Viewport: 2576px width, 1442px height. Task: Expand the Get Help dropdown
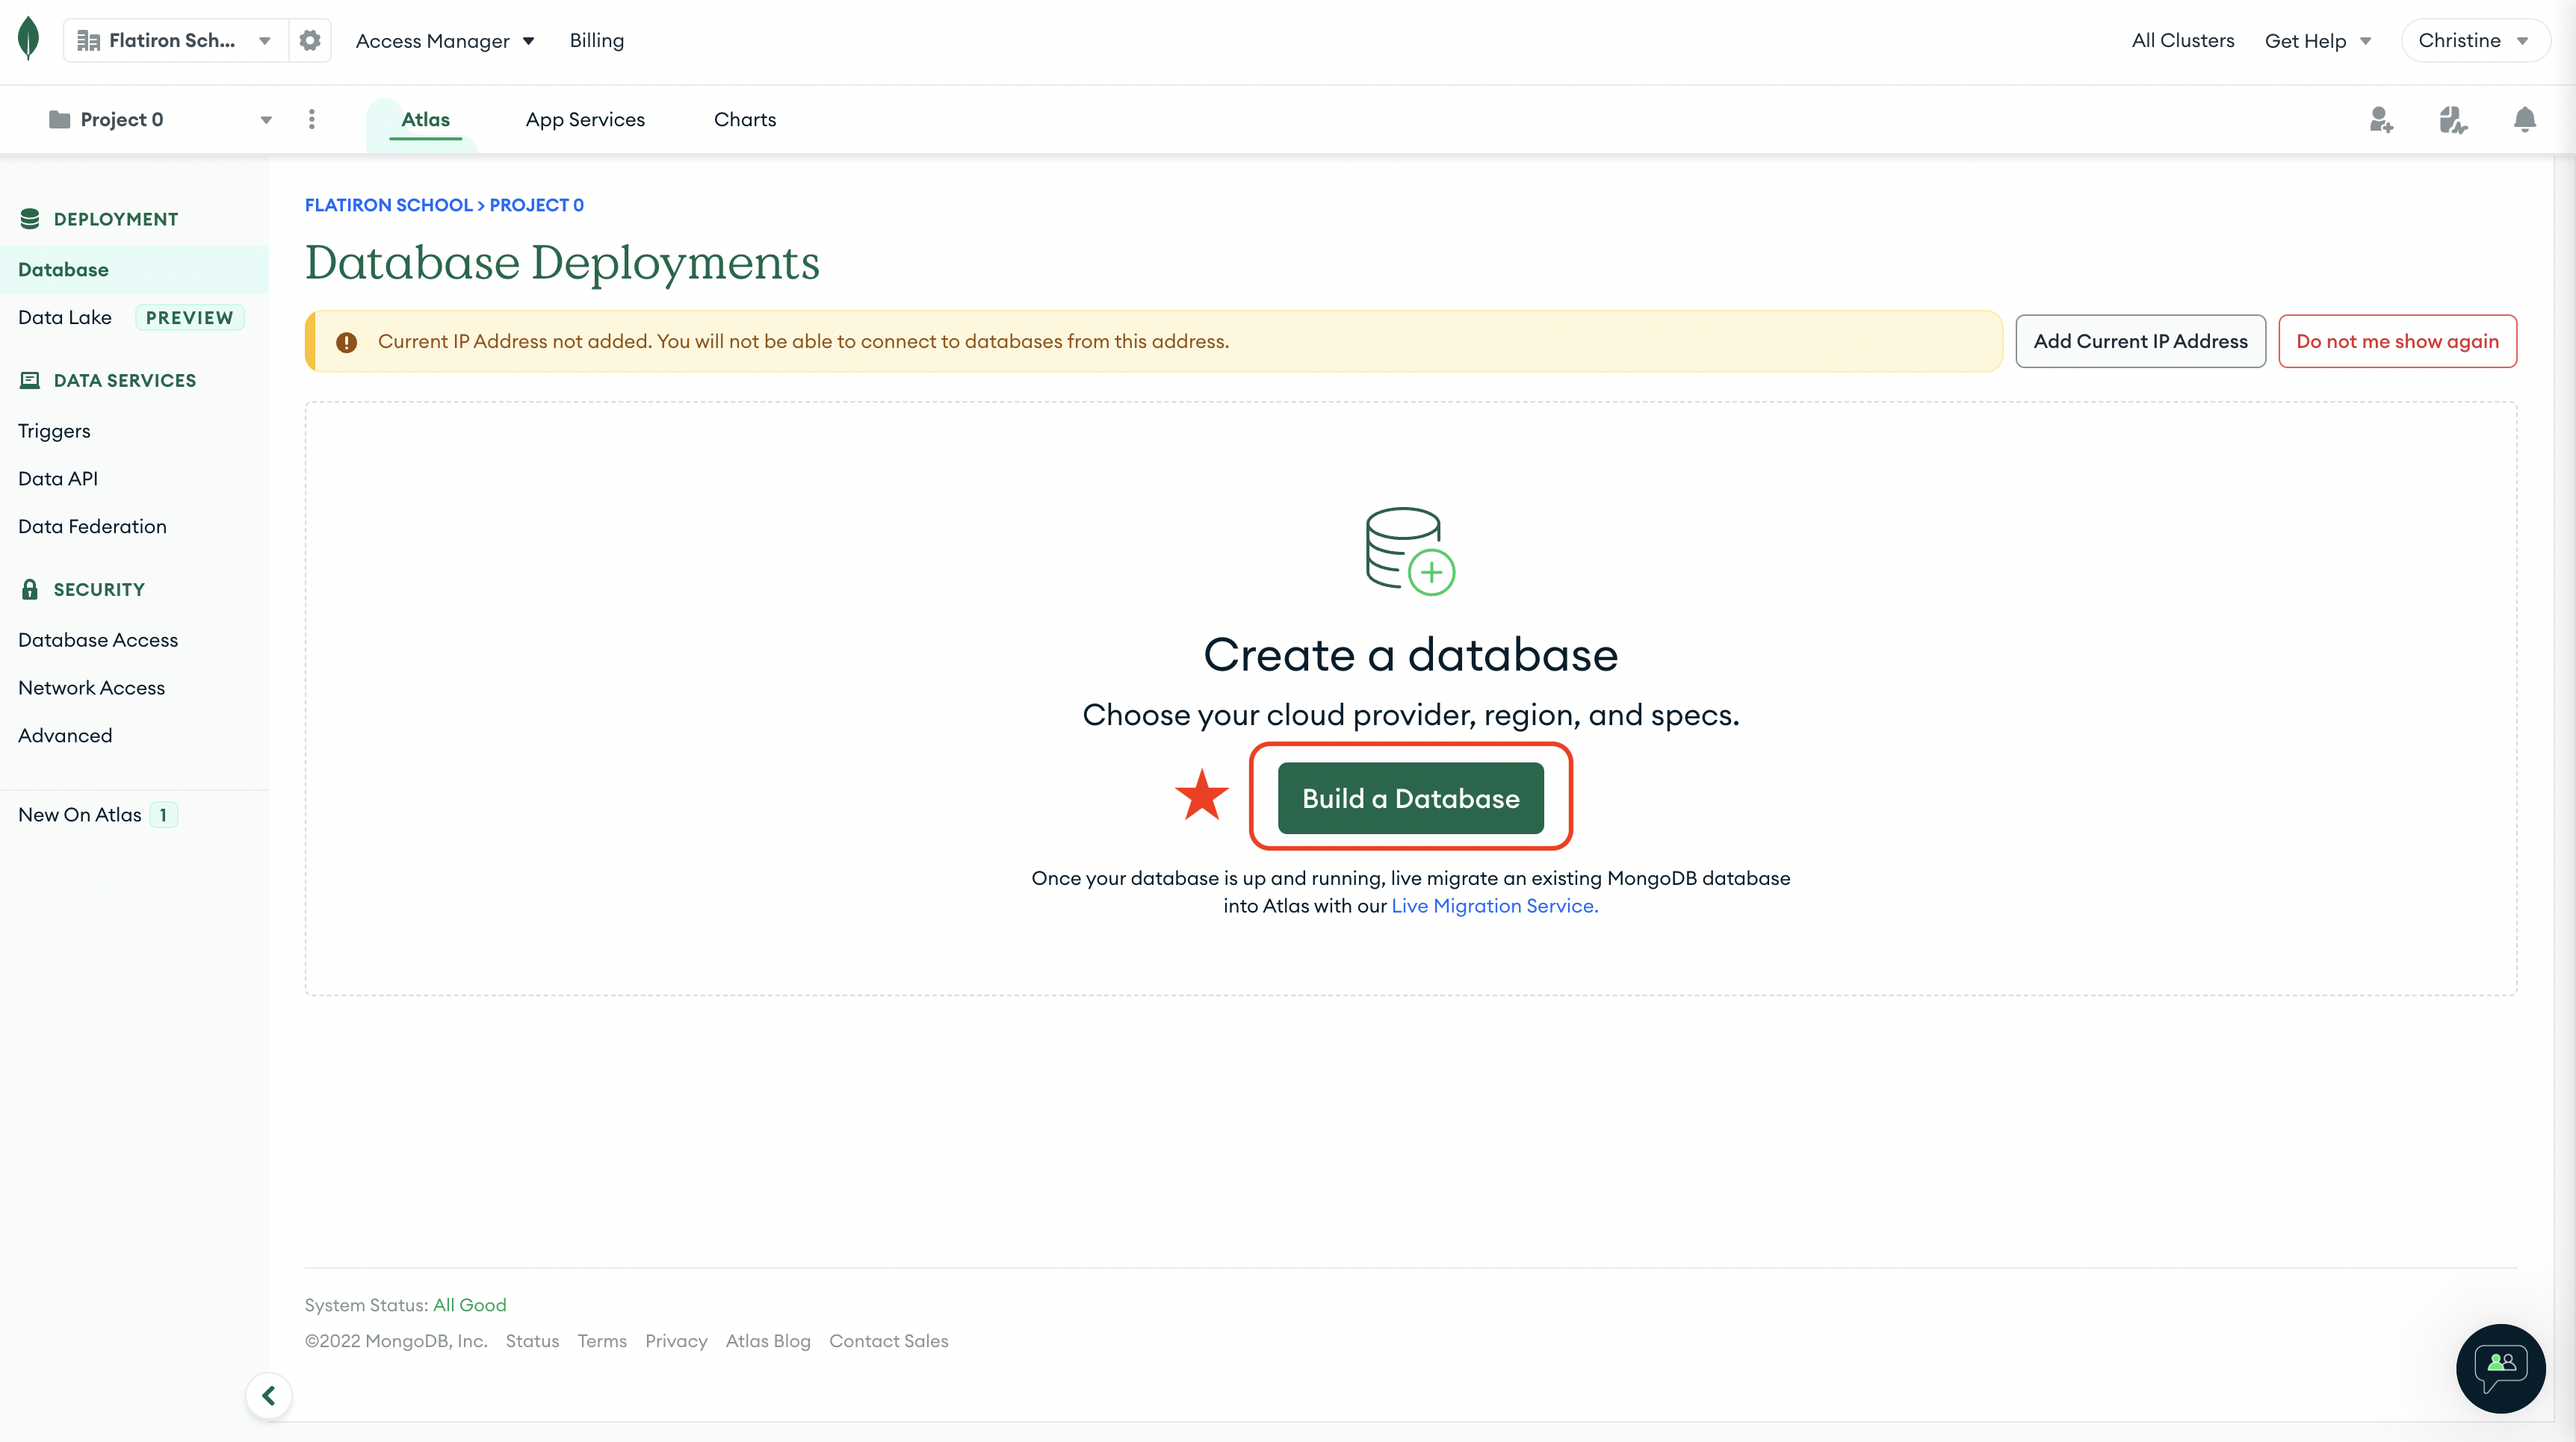tap(2318, 40)
